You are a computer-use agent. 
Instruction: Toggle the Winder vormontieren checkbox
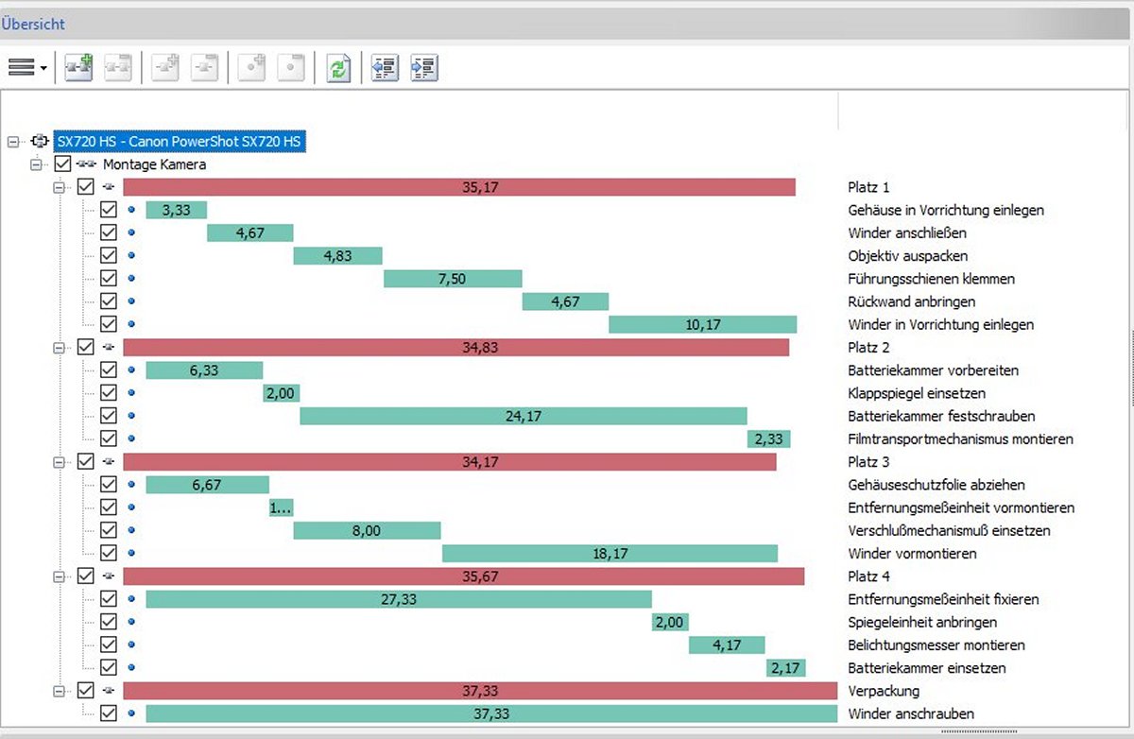pyautogui.click(x=109, y=554)
